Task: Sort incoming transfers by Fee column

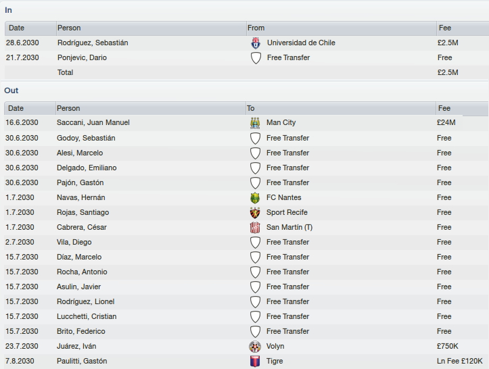Action: click(463, 28)
